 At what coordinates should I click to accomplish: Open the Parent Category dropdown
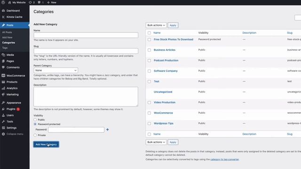56,70
